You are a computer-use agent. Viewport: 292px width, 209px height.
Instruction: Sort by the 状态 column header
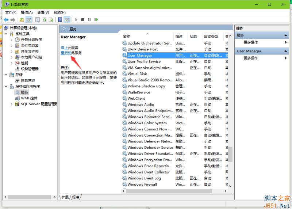(x=195, y=37)
